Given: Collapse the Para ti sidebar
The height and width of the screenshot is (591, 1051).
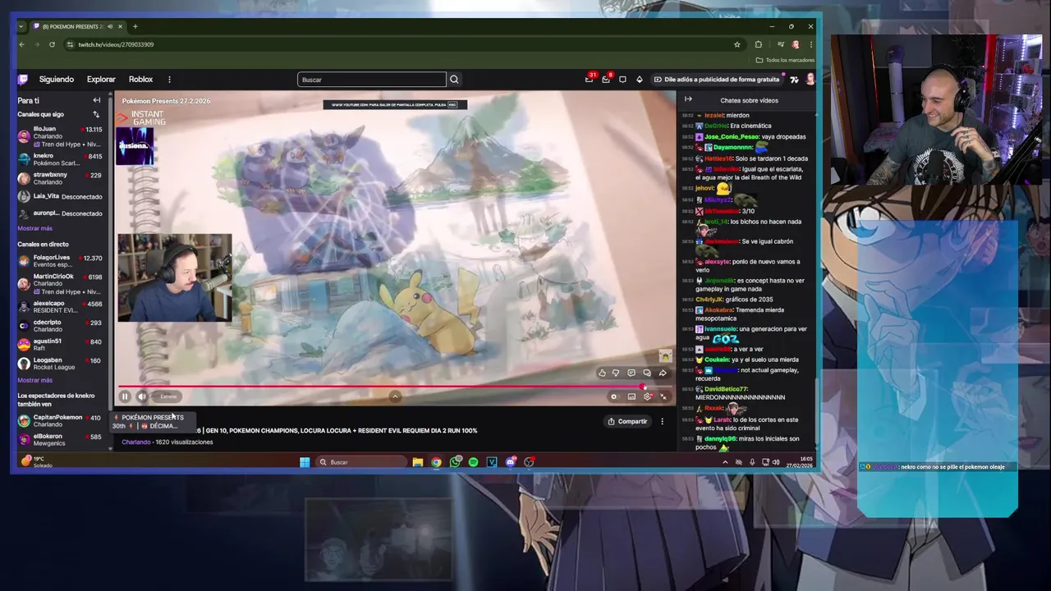Looking at the screenshot, I should [x=96, y=100].
